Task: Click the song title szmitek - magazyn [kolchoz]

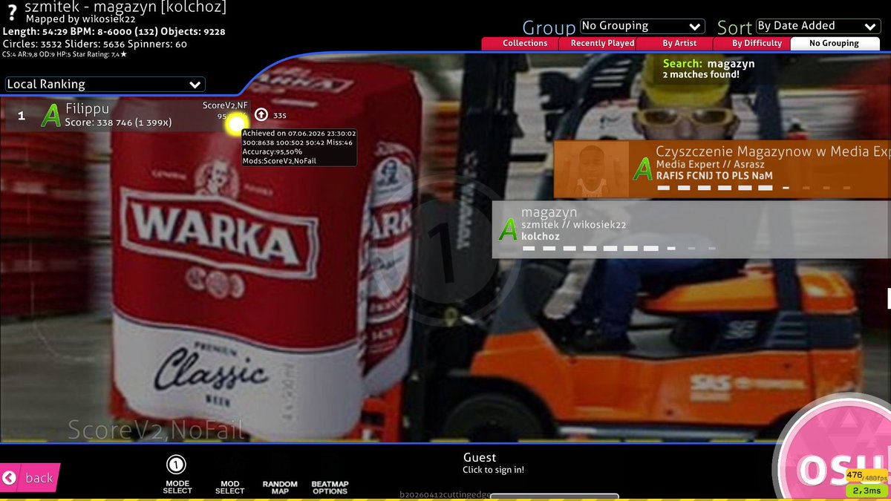Action: (x=125, y=7)
